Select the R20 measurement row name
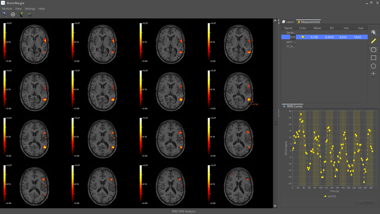This screenshot has width=380, height=214. point(293,37)
